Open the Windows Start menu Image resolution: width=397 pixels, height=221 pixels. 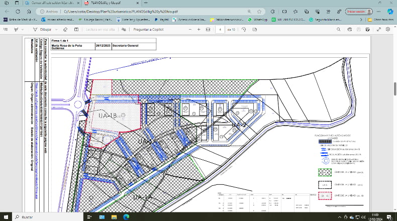tap(6, 217)
